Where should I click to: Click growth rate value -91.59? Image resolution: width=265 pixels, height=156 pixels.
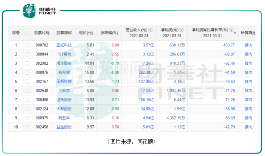point(229,72)
